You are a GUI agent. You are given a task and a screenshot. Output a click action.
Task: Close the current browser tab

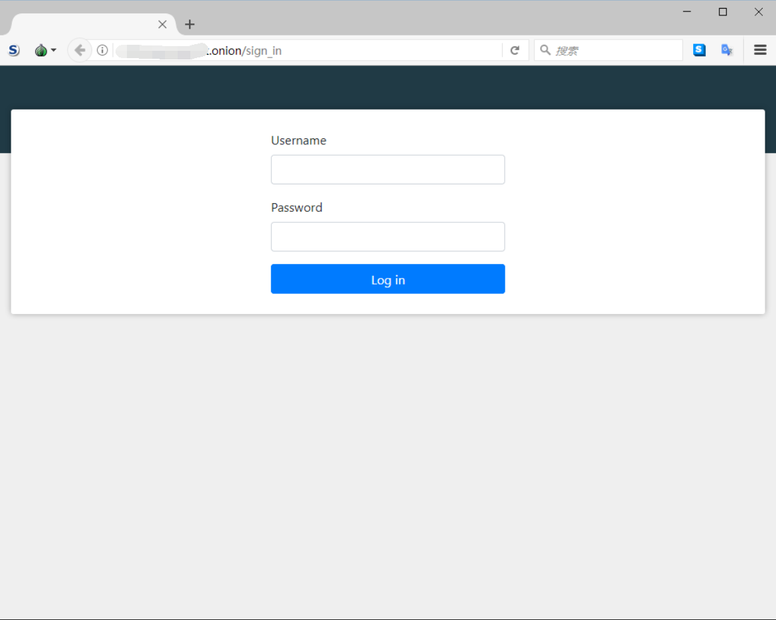[x=162, y=24]
